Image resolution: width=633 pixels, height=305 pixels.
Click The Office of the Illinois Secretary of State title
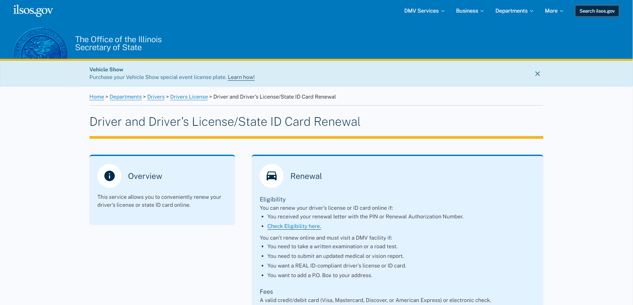coord(118,43)
